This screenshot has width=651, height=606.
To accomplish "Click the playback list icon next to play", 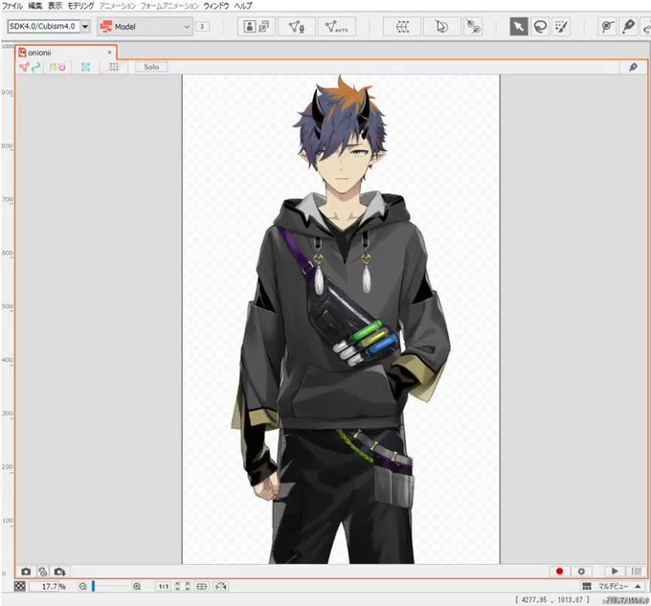I will (x=636, y=572).
